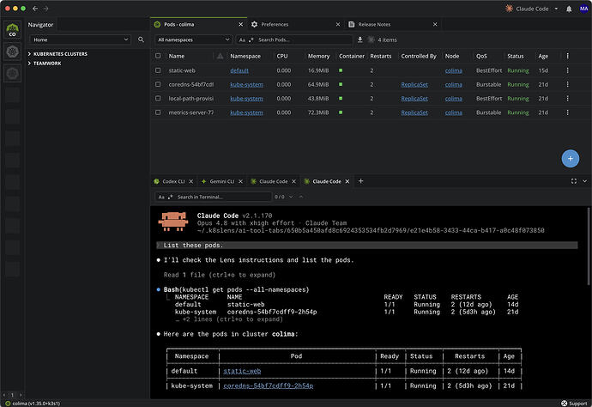Click the back navigation arrow

[35, 9]
